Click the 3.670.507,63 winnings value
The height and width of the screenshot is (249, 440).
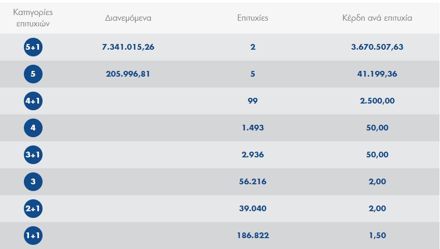[377, 47]
